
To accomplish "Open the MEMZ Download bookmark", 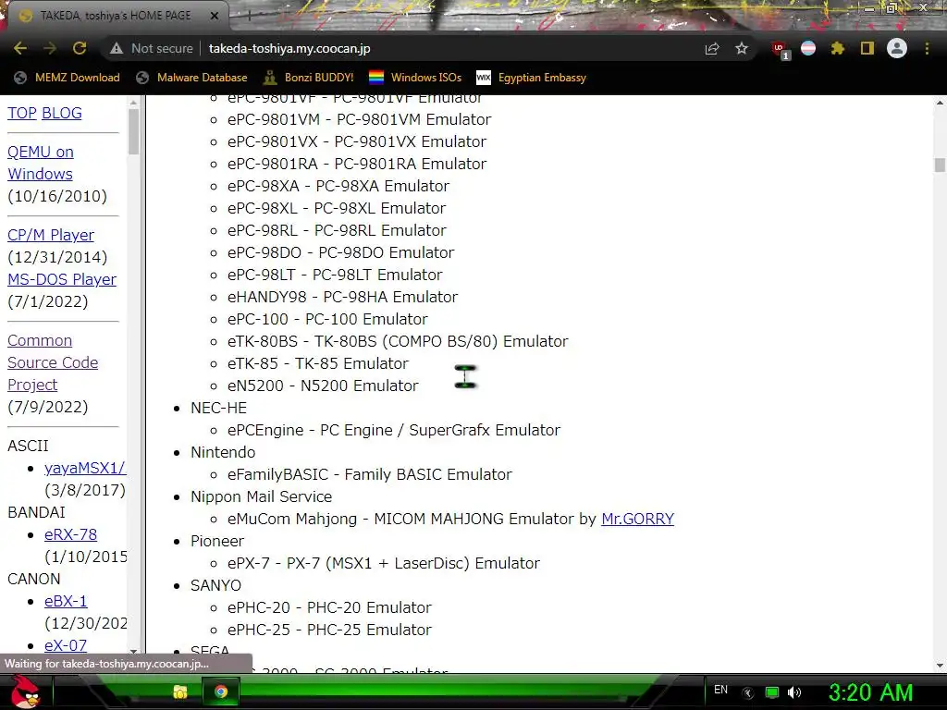I will coord(67,78).
